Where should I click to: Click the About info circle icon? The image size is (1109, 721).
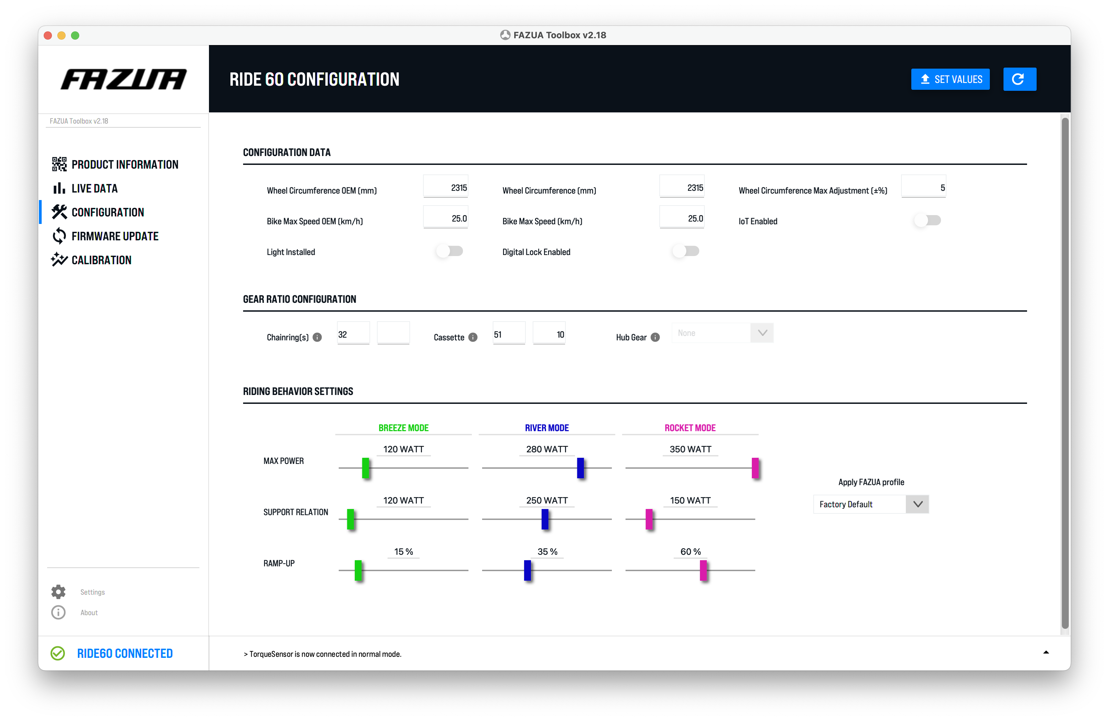[x=58, y=612]
